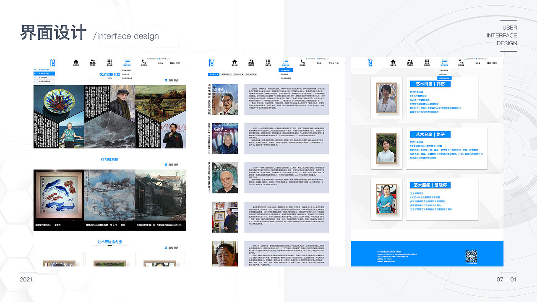537x302 pixels.
Task: Click the 艺术销售 | 韩艺 blue title
Action: [430, 84]
